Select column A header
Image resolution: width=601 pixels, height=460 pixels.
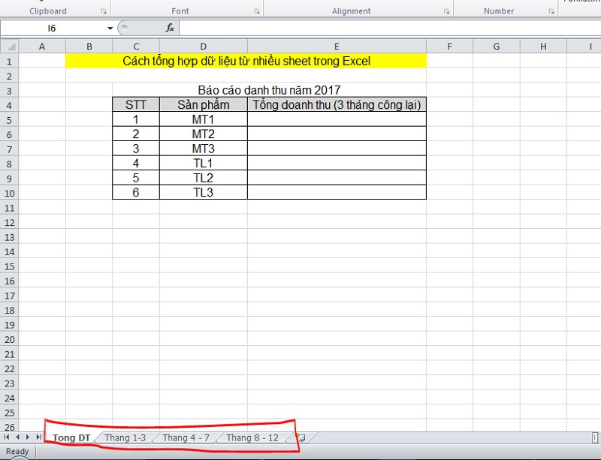[x=42, y=47]
